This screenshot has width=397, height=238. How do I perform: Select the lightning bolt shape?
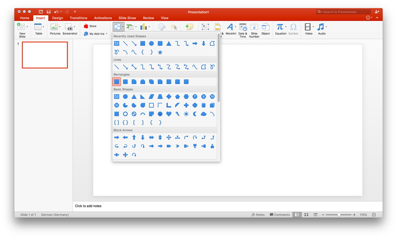[177, 114]
